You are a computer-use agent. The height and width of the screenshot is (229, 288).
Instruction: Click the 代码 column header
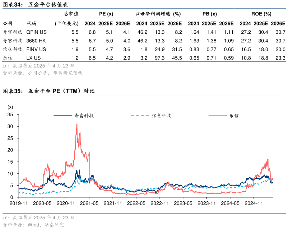(x=31, y=23)
